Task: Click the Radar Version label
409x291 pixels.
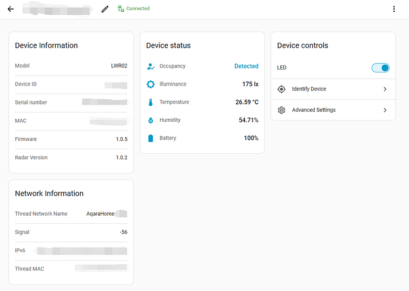Action: (31, 157)
